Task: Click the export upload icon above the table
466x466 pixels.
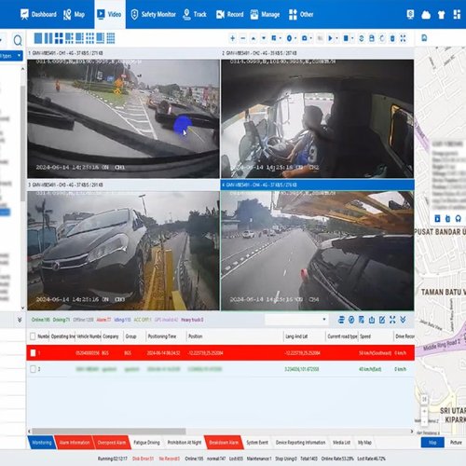Action: tap(372, 320)
